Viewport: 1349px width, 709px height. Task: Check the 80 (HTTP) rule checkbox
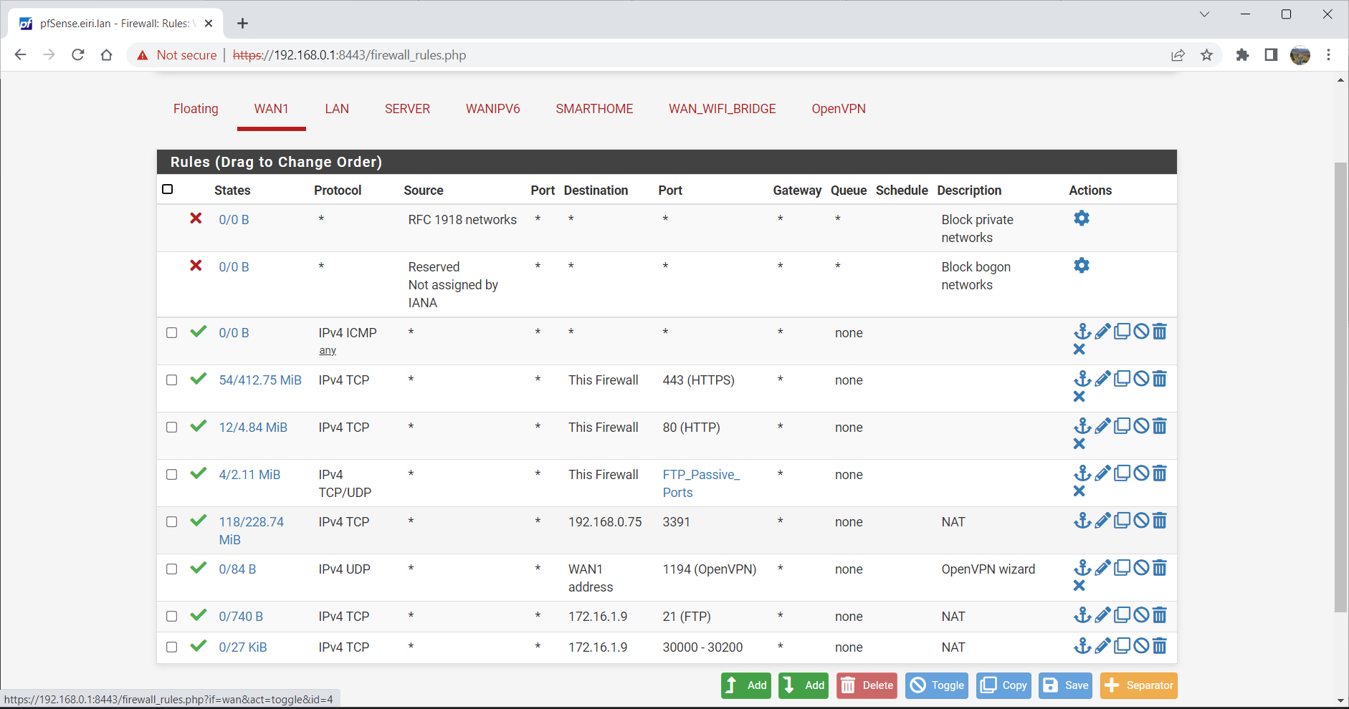(x=171, y=427)
